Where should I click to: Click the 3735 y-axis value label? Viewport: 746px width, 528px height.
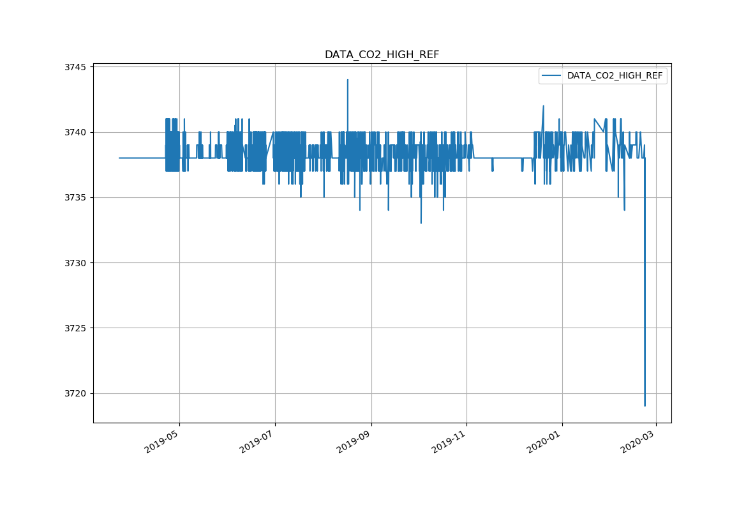pyautogui.click(x=77, y=197)
